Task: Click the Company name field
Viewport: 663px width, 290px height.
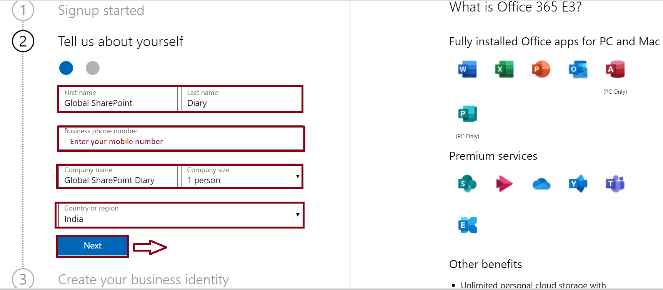Action: pyautogui.click(x=118, y=176)
